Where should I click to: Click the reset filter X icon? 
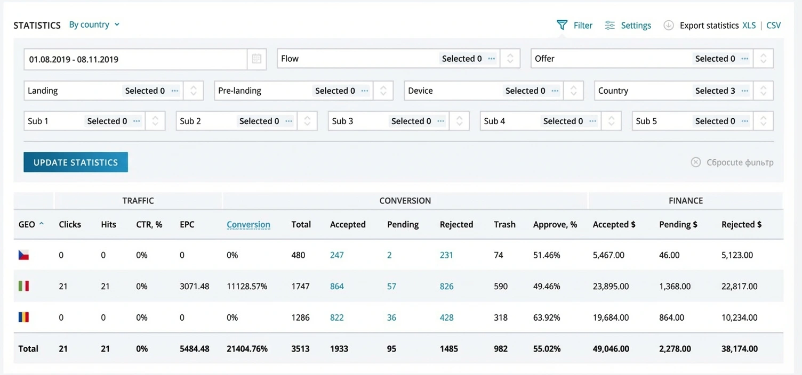(695, 162)
